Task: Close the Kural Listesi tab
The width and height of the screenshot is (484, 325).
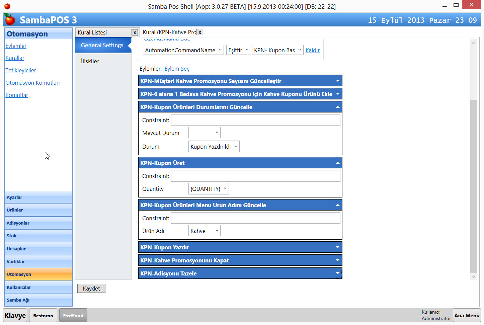Action: click(135, 32)
